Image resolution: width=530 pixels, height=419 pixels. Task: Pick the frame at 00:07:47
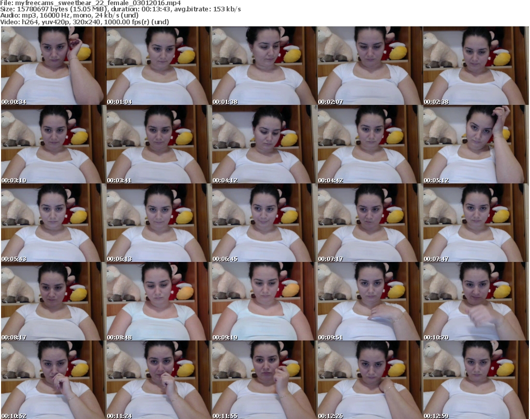pyautogui.click(x=475, y=223)
